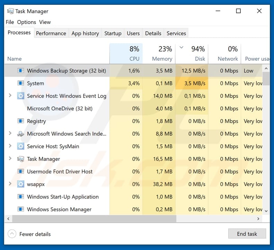Sort by the Memory column header

click(159, 53)
